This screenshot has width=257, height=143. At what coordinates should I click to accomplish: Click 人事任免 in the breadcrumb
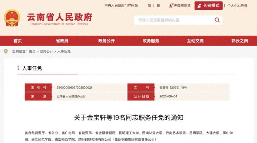pyautogui.click(x=64, y=51)
